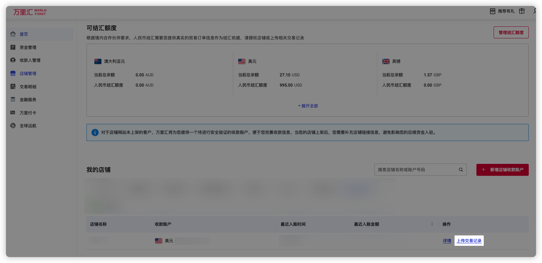542x263 pixels.
Task: Click the 新增店铺收款账户 button
Action: (502, 170)
